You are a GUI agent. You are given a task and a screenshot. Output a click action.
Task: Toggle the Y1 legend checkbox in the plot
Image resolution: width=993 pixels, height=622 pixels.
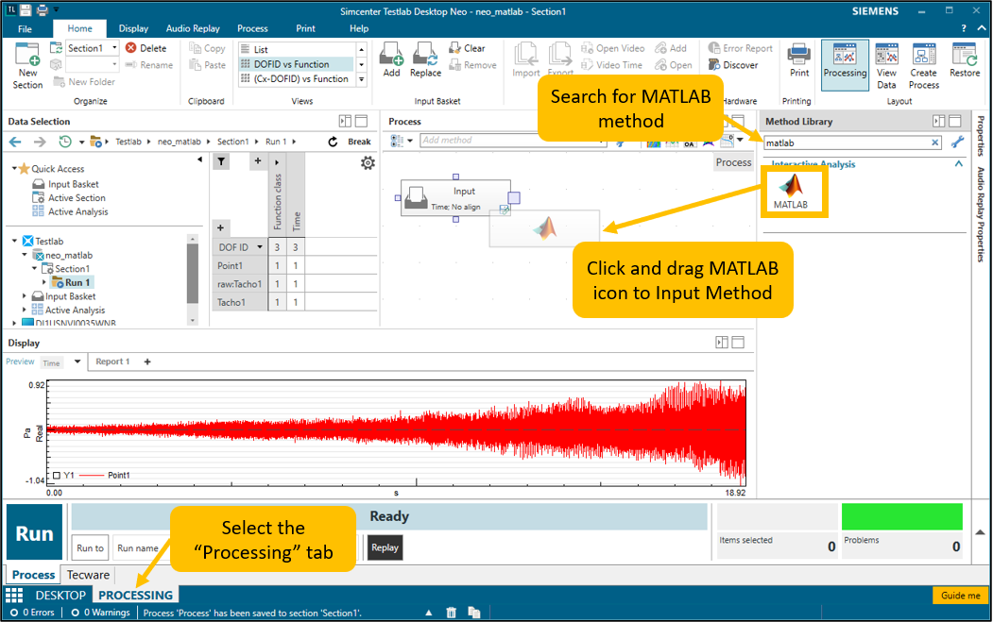point(57,475)
